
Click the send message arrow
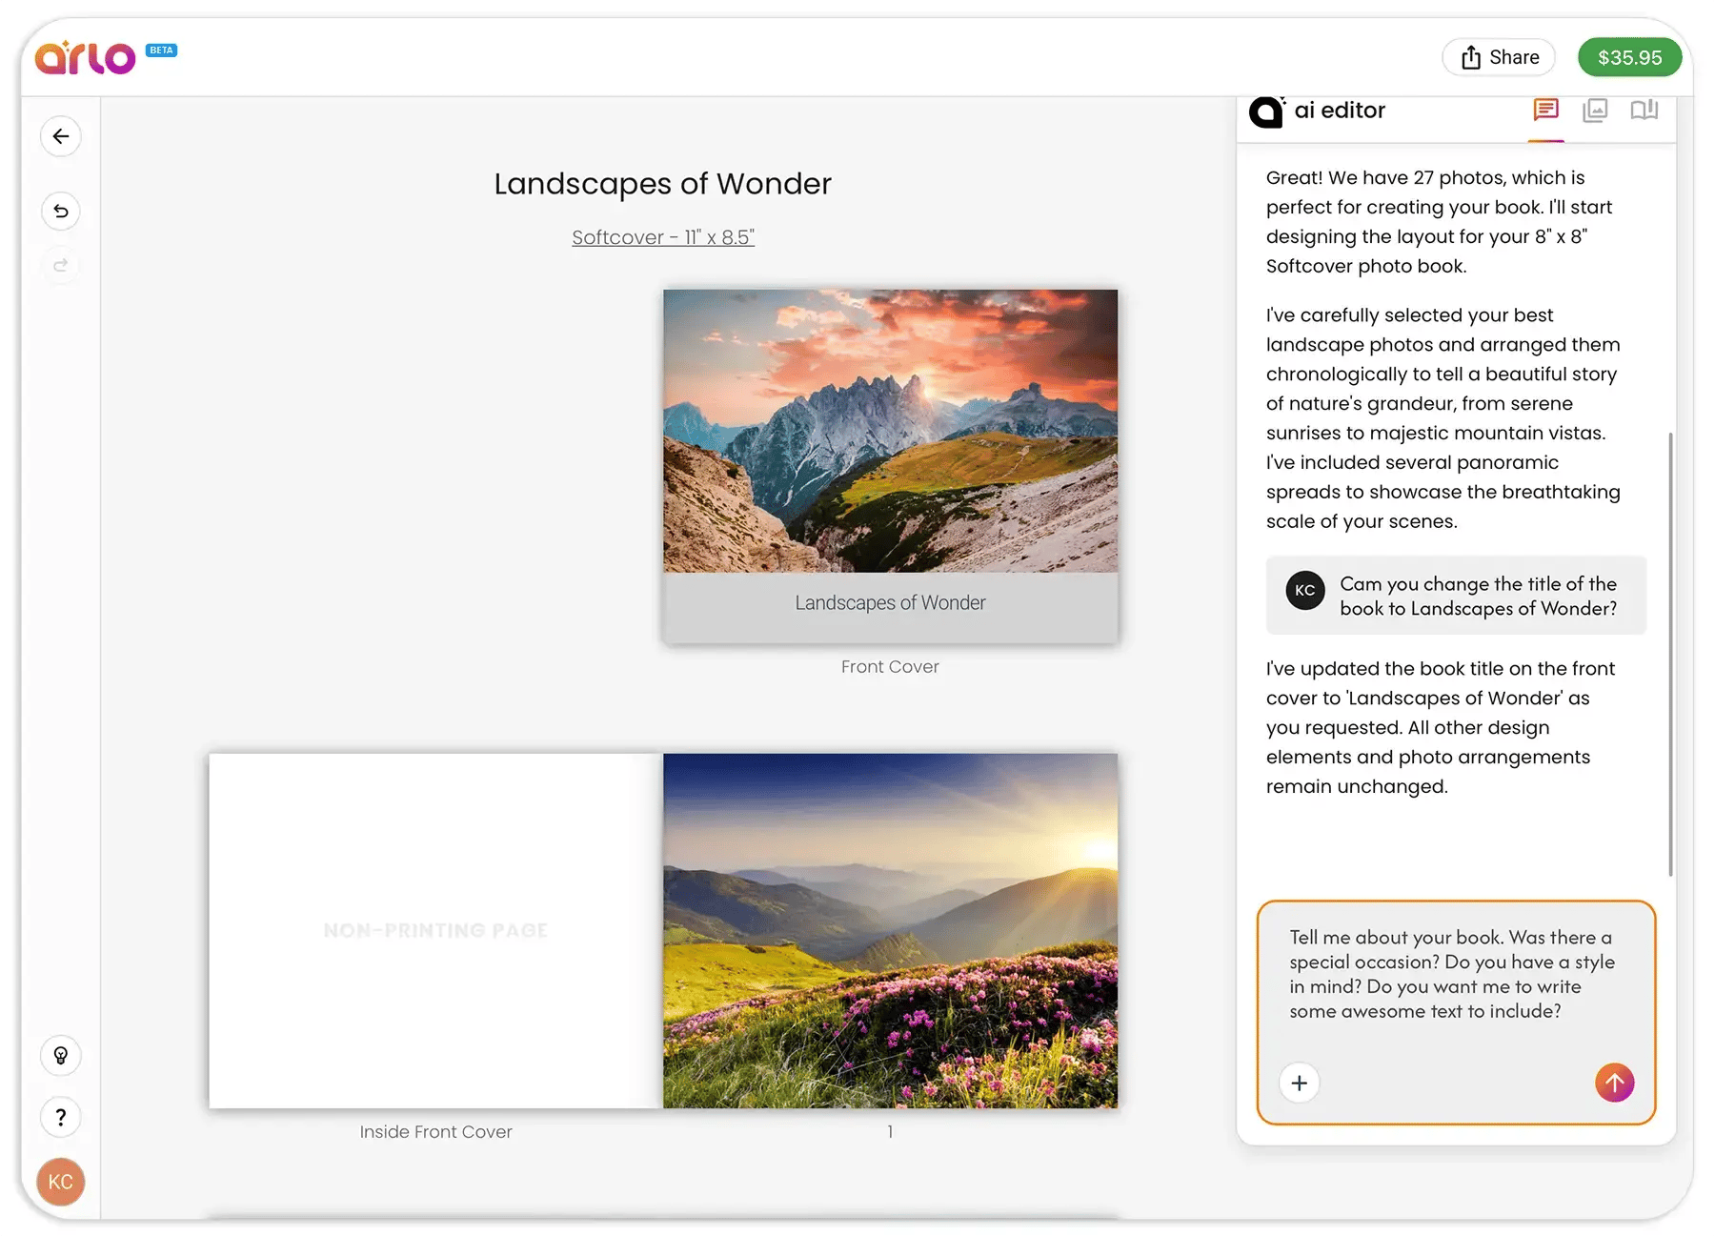tap(1614, 1083)
